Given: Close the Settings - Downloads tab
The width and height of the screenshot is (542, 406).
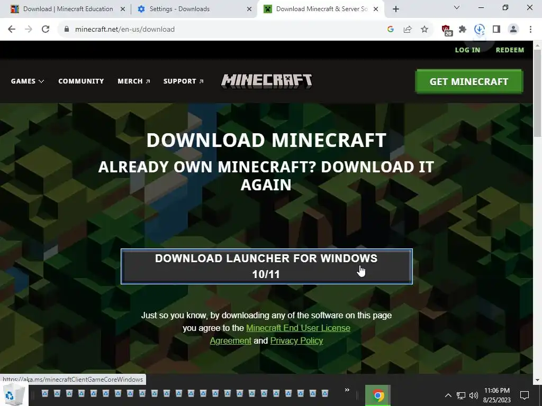Looking at the screenshot, I should [x=249, y=9].
